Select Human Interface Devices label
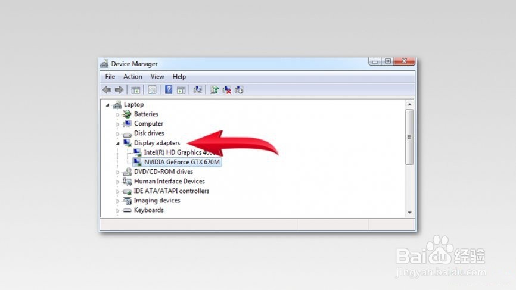This screenshot has width=516, height=290. point(169,181)
